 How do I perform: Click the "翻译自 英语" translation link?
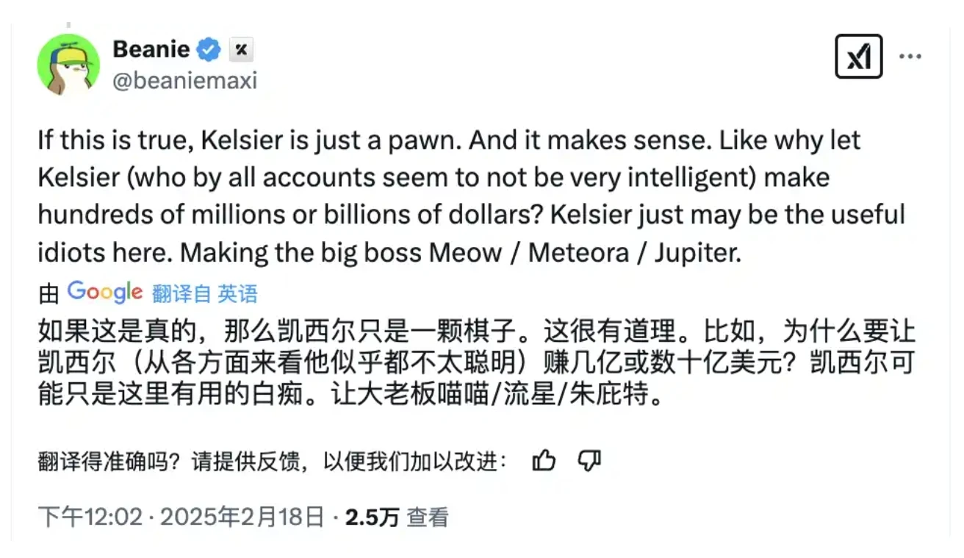tap(205, 294)
